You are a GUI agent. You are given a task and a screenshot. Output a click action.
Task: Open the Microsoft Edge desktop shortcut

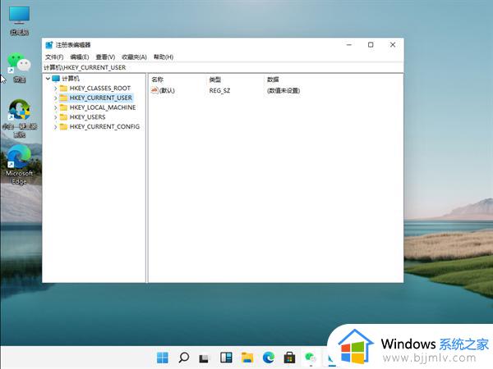tap(19, 165)
